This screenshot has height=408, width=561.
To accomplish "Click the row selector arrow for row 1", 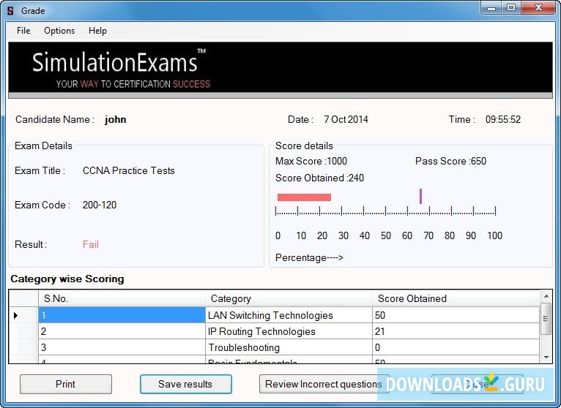I will [15, 315].
